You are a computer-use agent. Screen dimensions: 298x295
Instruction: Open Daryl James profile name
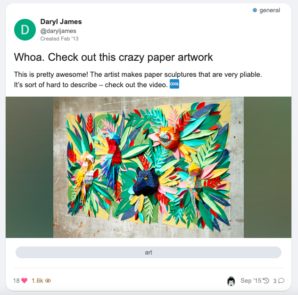61,22
